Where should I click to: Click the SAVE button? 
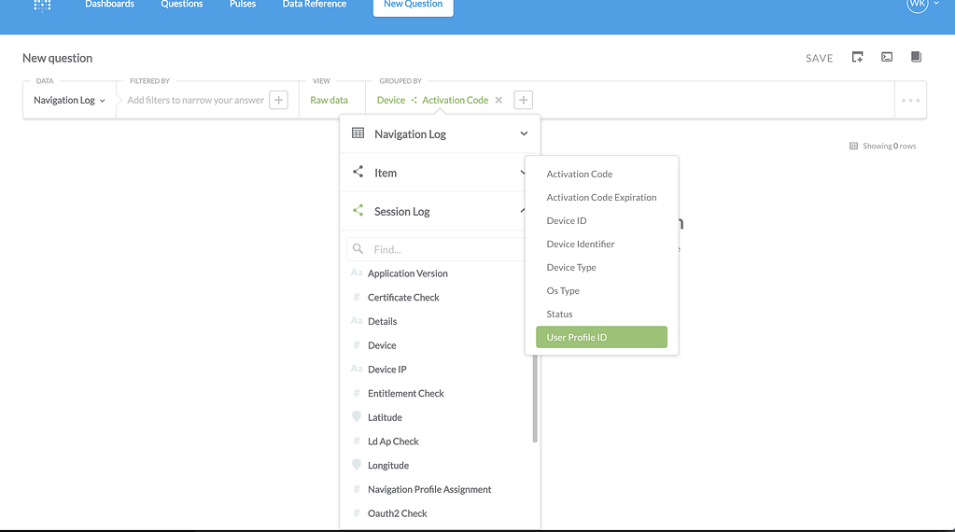[820, 59]
